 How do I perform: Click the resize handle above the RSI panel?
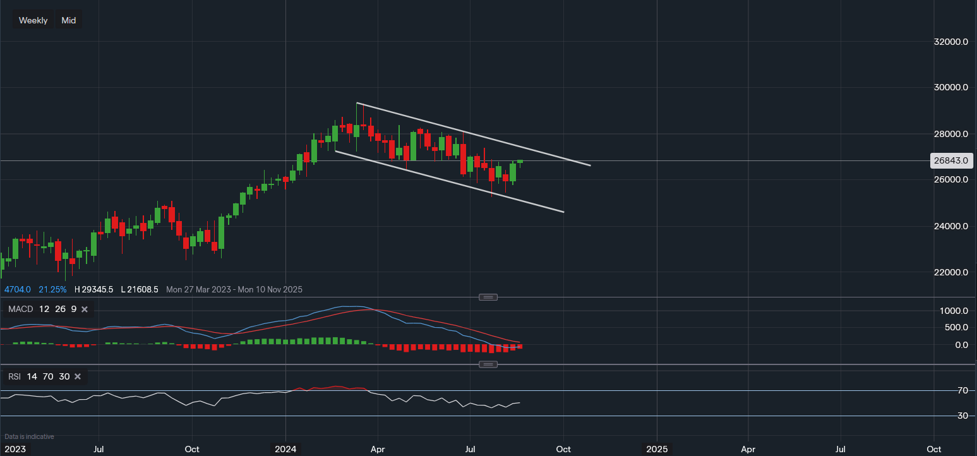tap(488, 364)
